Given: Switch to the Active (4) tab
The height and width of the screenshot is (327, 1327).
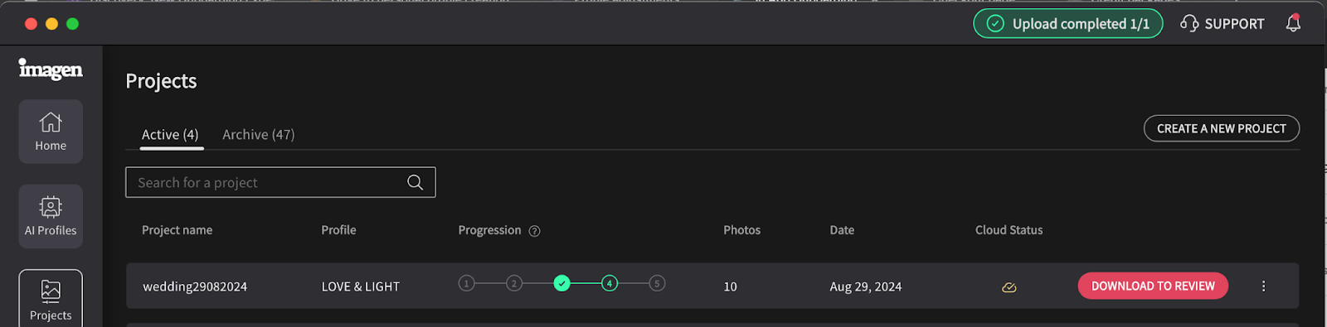Looking at the screenshot, I should tap(170, 135).
